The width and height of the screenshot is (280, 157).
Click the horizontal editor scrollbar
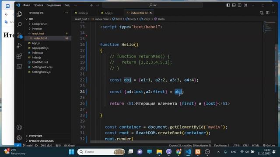coord(150,142)
